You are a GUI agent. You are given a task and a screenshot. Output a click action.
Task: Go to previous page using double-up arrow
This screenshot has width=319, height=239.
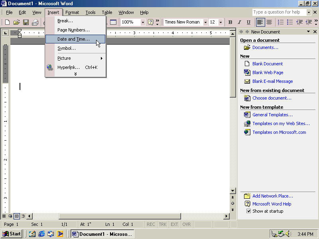232,197
